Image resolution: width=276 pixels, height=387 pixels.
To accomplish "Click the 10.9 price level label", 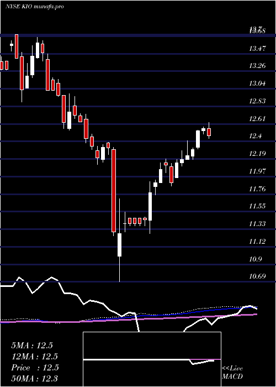I will (255, 259).
